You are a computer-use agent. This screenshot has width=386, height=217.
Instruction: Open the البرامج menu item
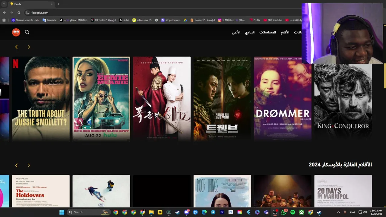tap(250, 32)
